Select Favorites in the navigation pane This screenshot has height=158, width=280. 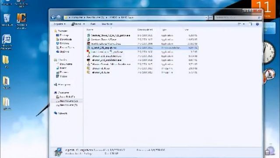coord(61,31)
